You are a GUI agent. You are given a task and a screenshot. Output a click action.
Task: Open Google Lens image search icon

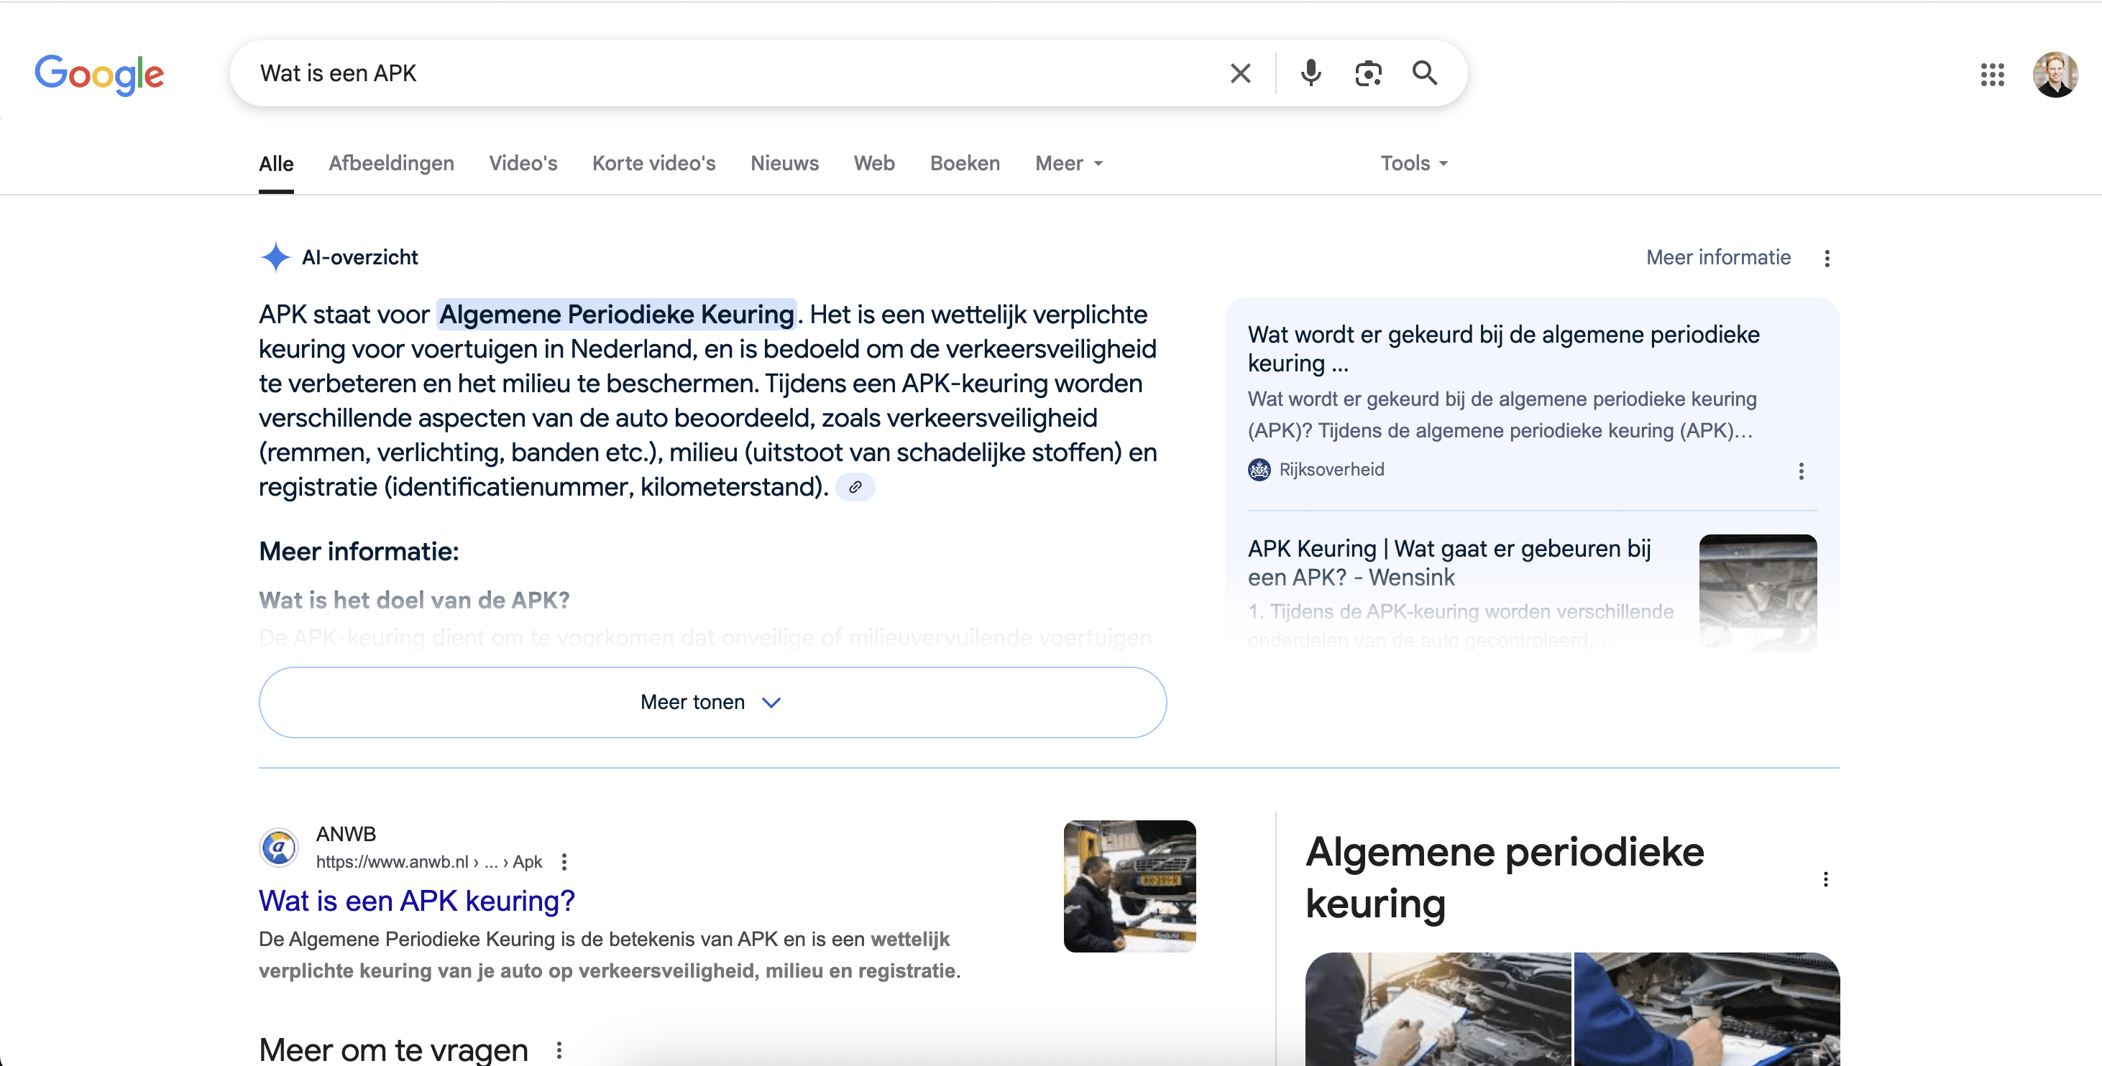tap(1367, 73)
